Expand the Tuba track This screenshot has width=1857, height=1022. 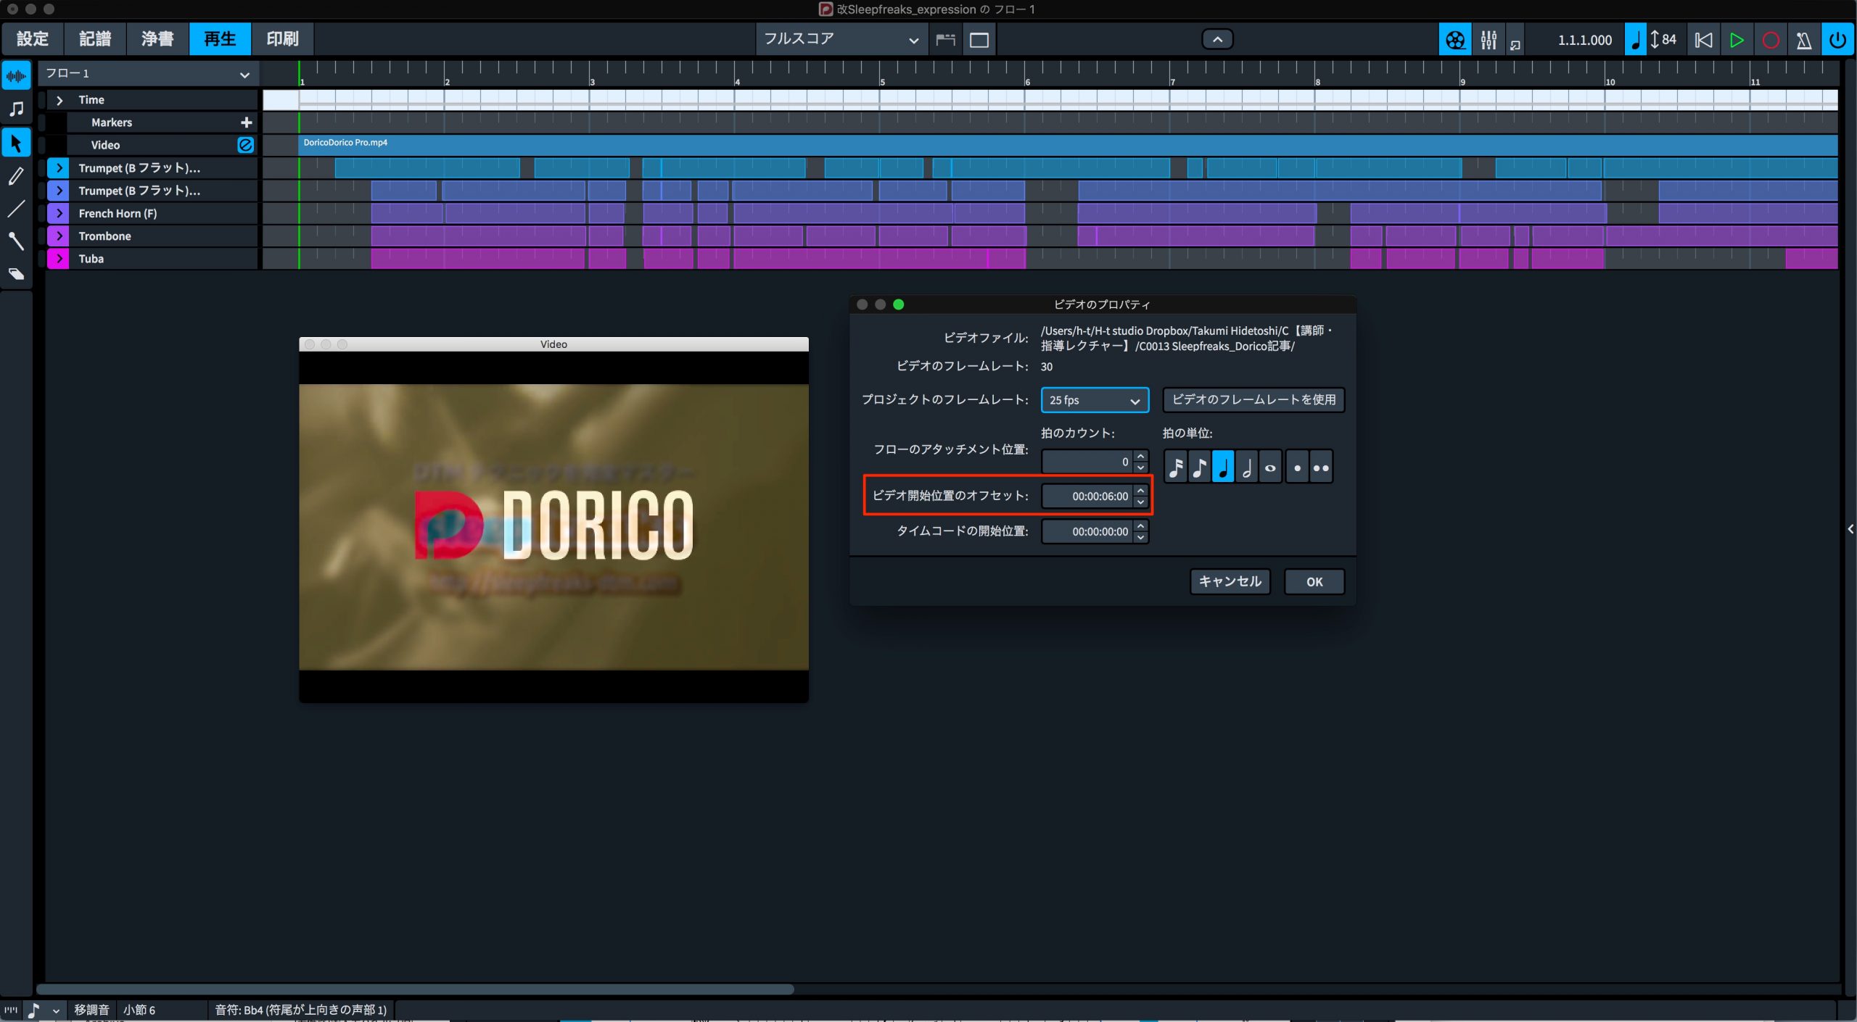click(x=59, y=259)
